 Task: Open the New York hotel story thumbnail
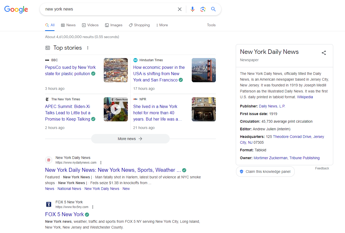(204, 109)
